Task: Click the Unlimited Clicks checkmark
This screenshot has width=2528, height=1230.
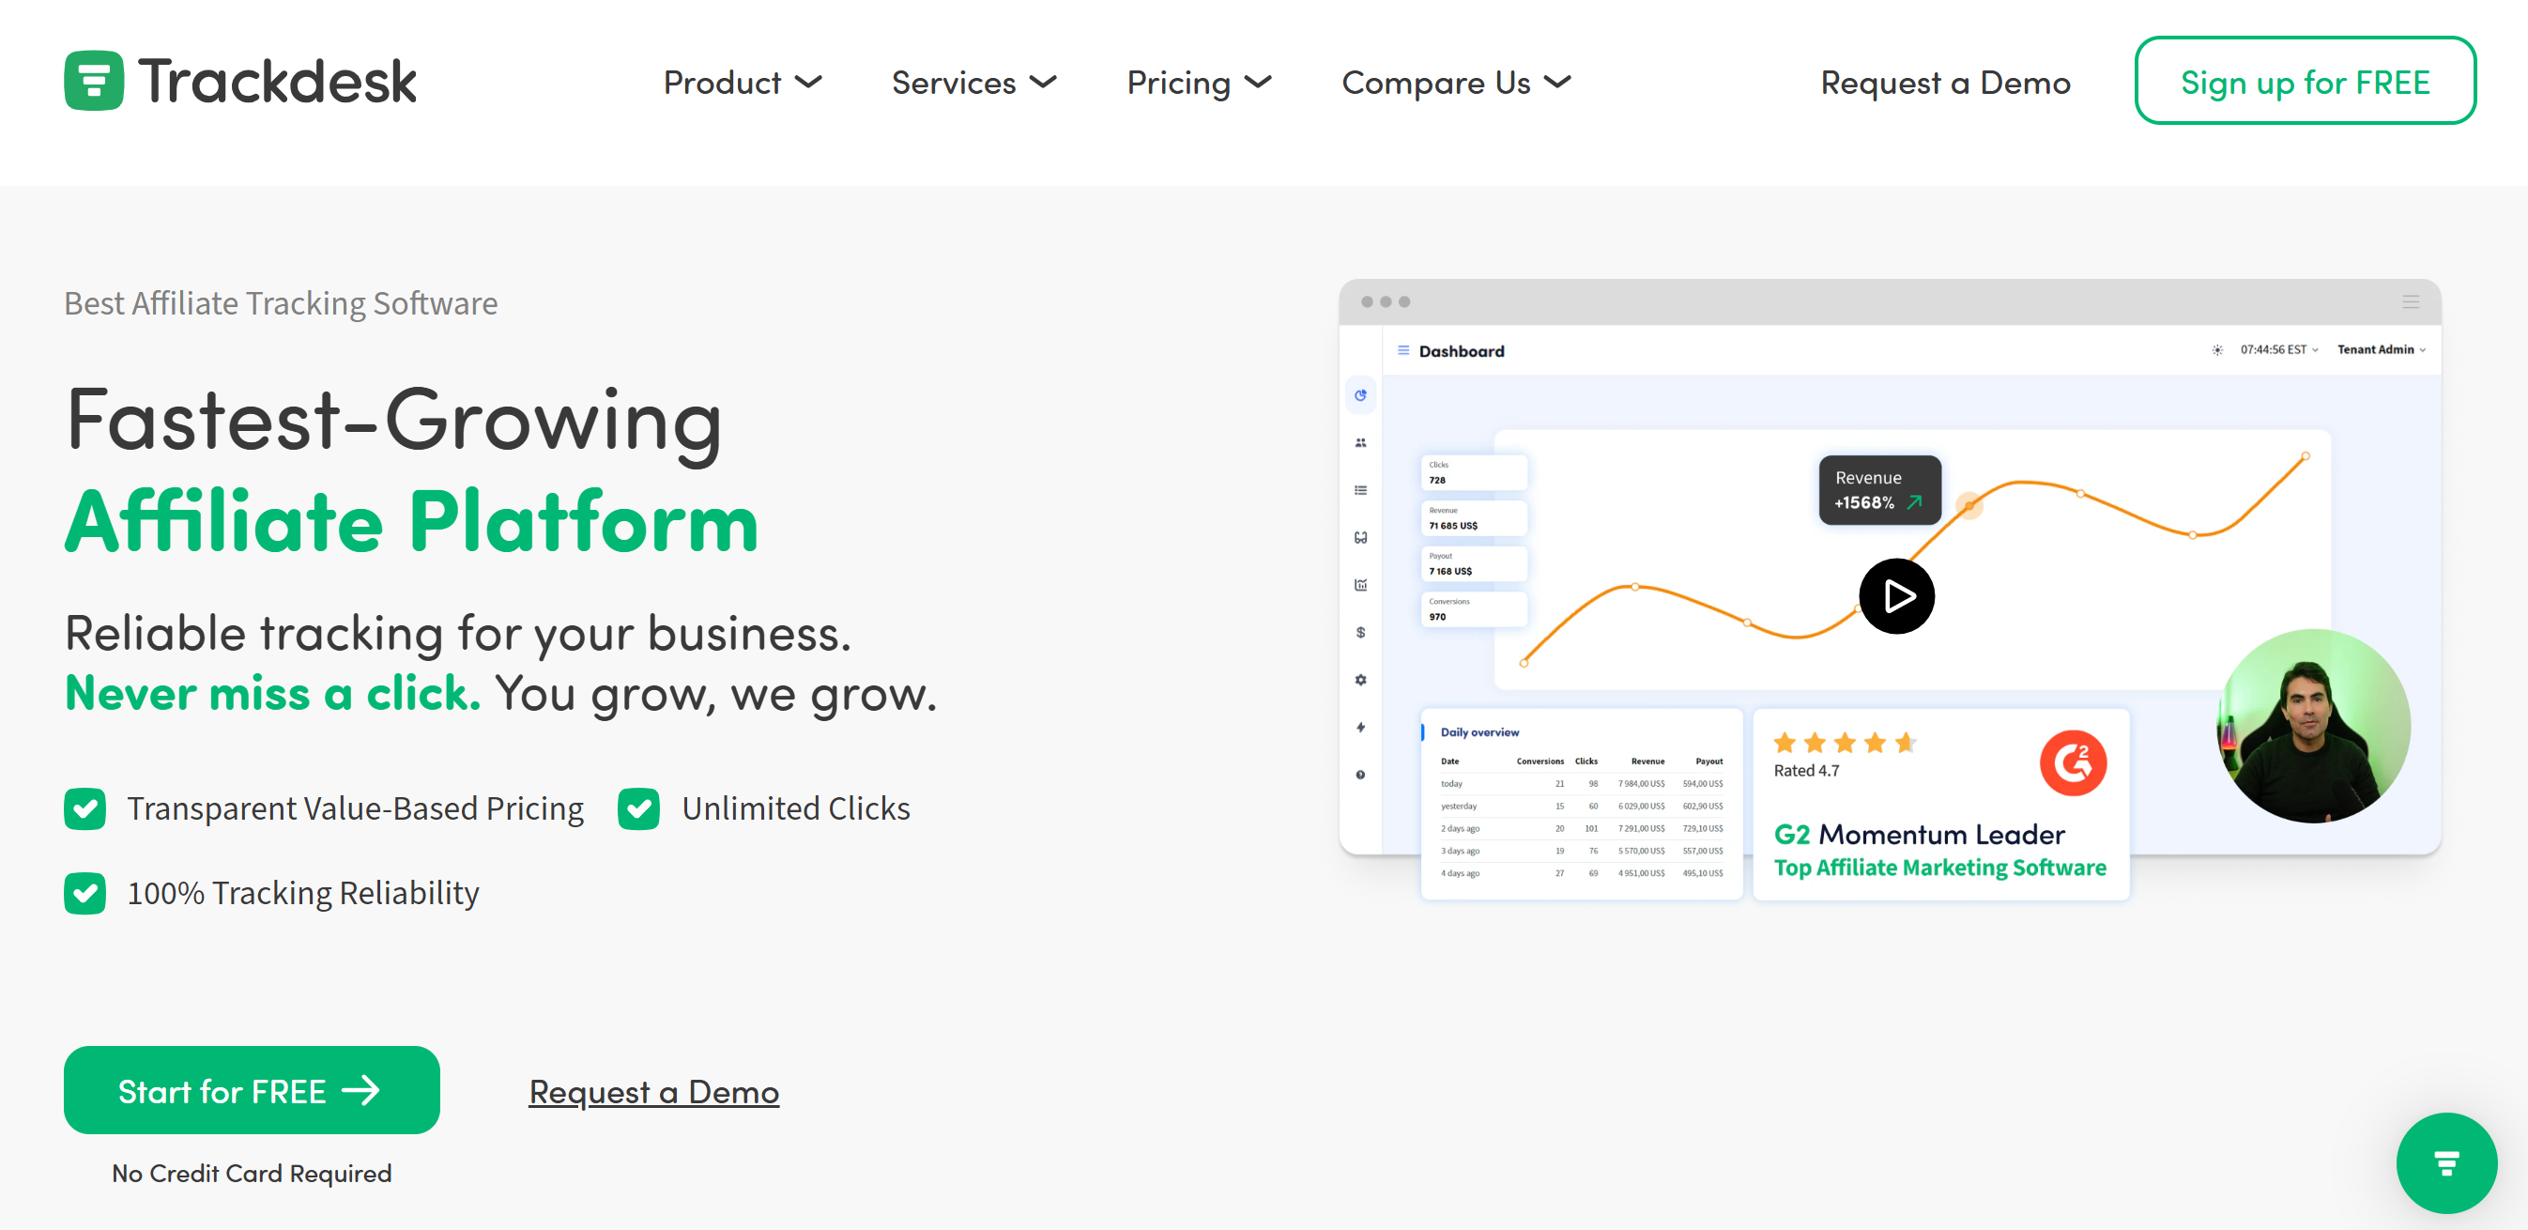Action: 639,808
